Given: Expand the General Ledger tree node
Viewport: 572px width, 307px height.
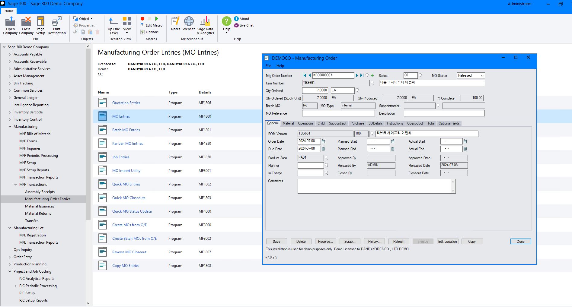Looking at the screenshot, I should coord(10,98).
